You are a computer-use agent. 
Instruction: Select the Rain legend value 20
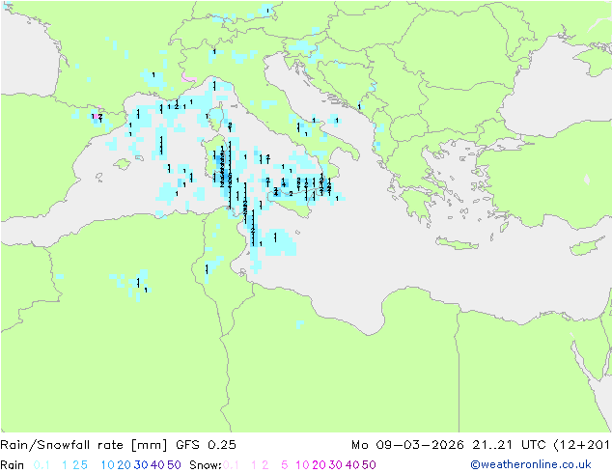tap(124, 465)
